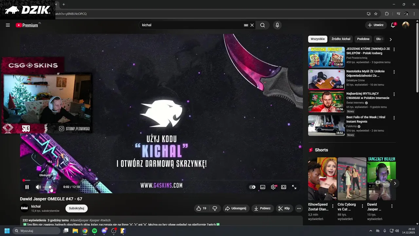The height and width of the screenshot is (236, 419).
Task: Click the Pobierz download button
Action: coord(262,208)
